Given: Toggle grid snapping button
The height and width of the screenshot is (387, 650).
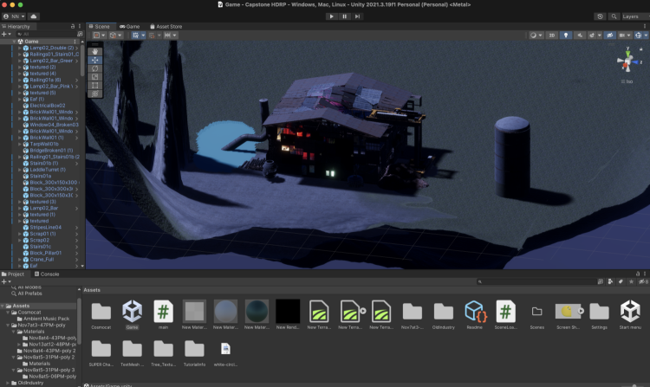Looking at the screenshot, I should click(152, 35).
